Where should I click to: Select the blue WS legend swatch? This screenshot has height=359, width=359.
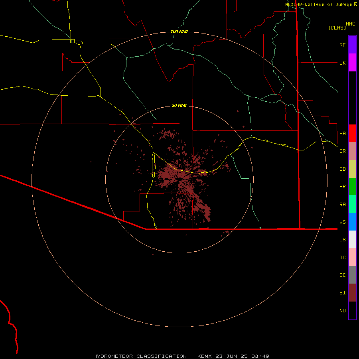pos(352,222)
